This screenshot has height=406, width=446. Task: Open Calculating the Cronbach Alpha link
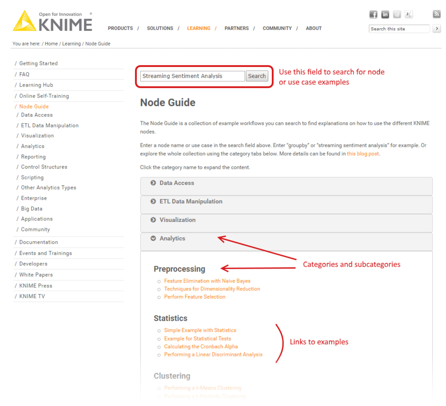201,347
